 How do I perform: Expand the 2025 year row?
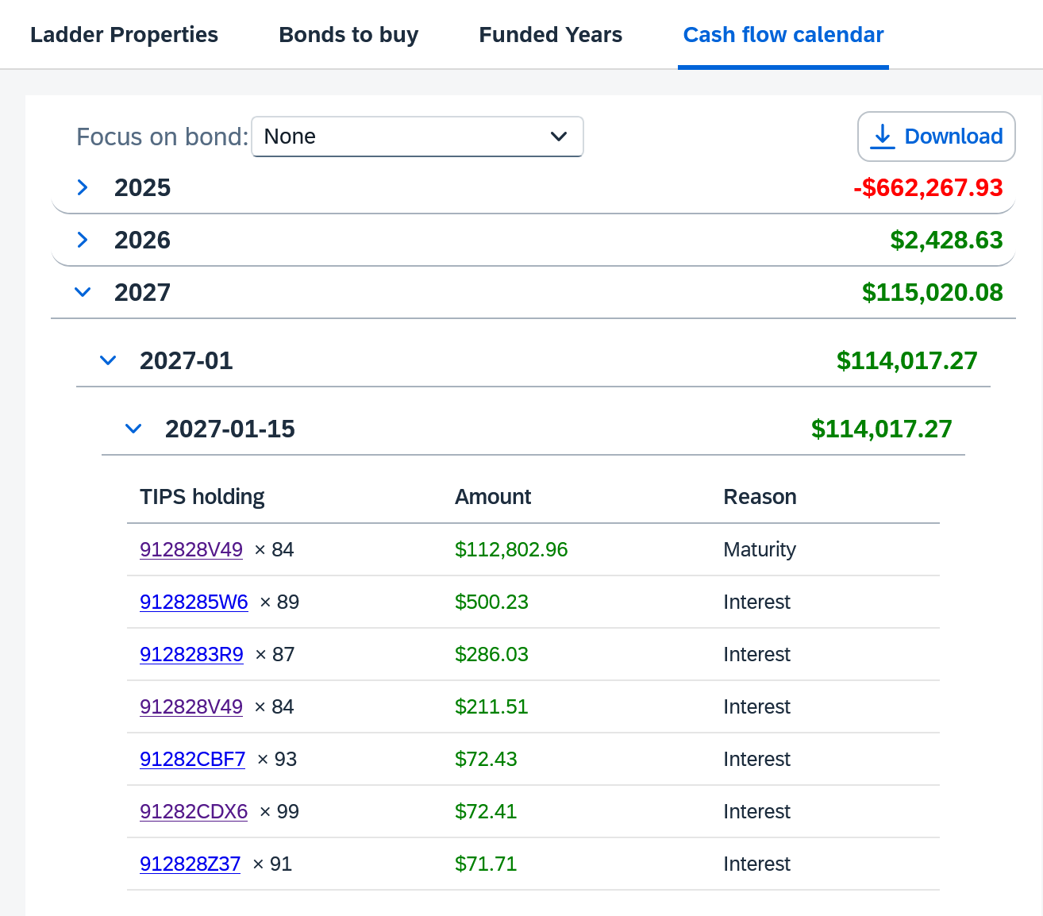(83, 187)
